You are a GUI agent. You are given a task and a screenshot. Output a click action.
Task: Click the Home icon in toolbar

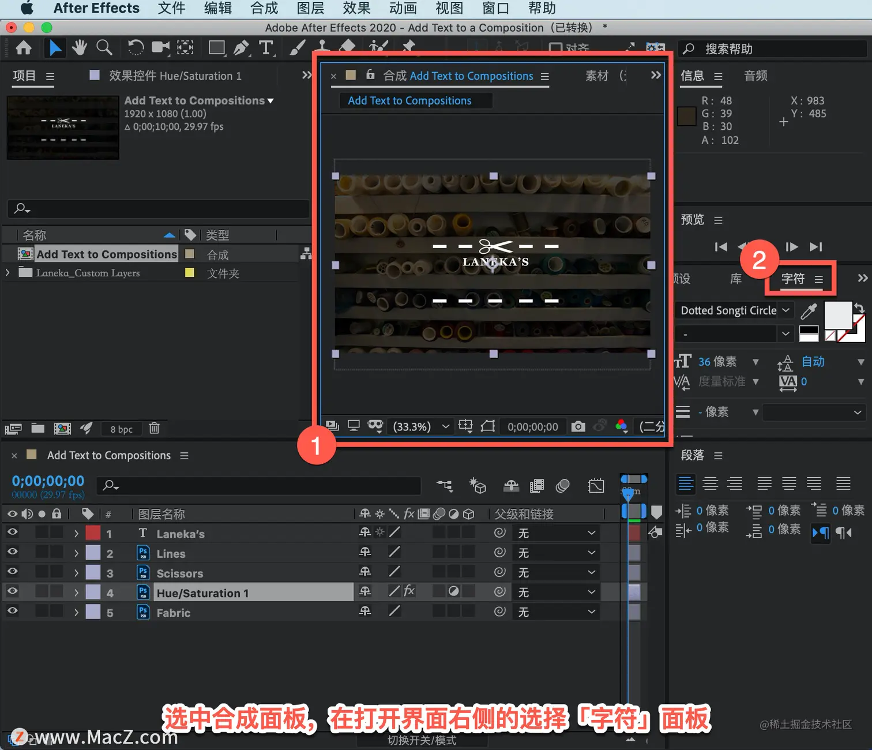tap(24, 48)
